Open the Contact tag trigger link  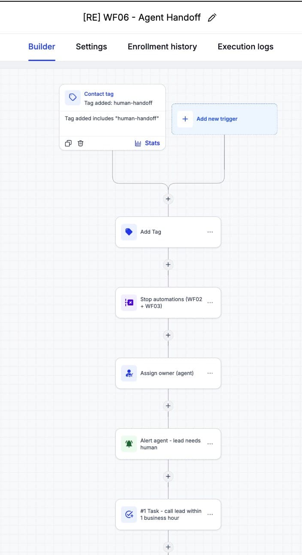[99, 94]
